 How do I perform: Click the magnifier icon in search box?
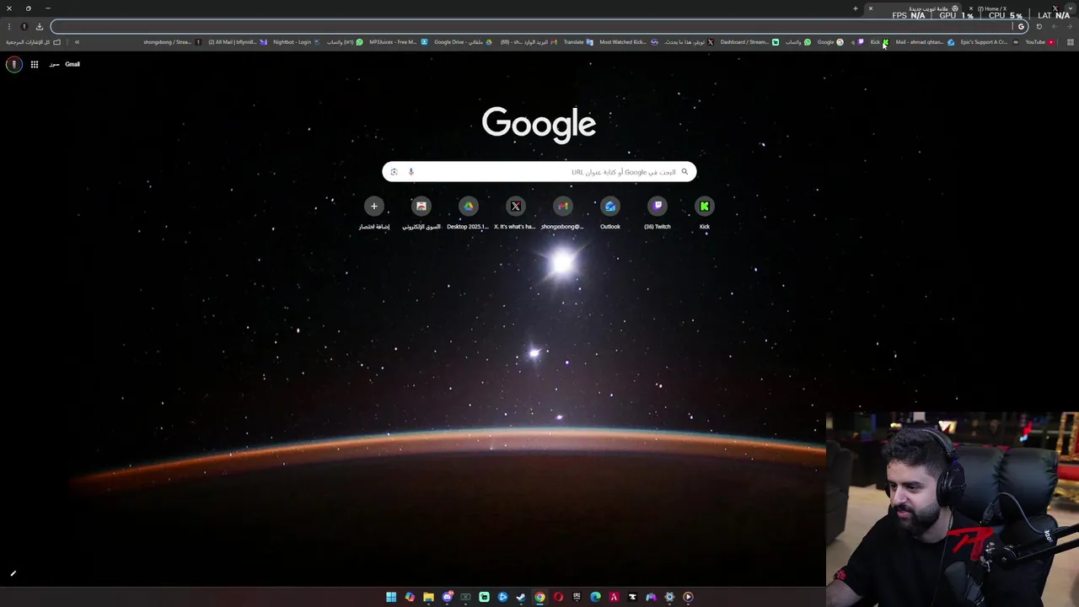(x=684, y=172)
